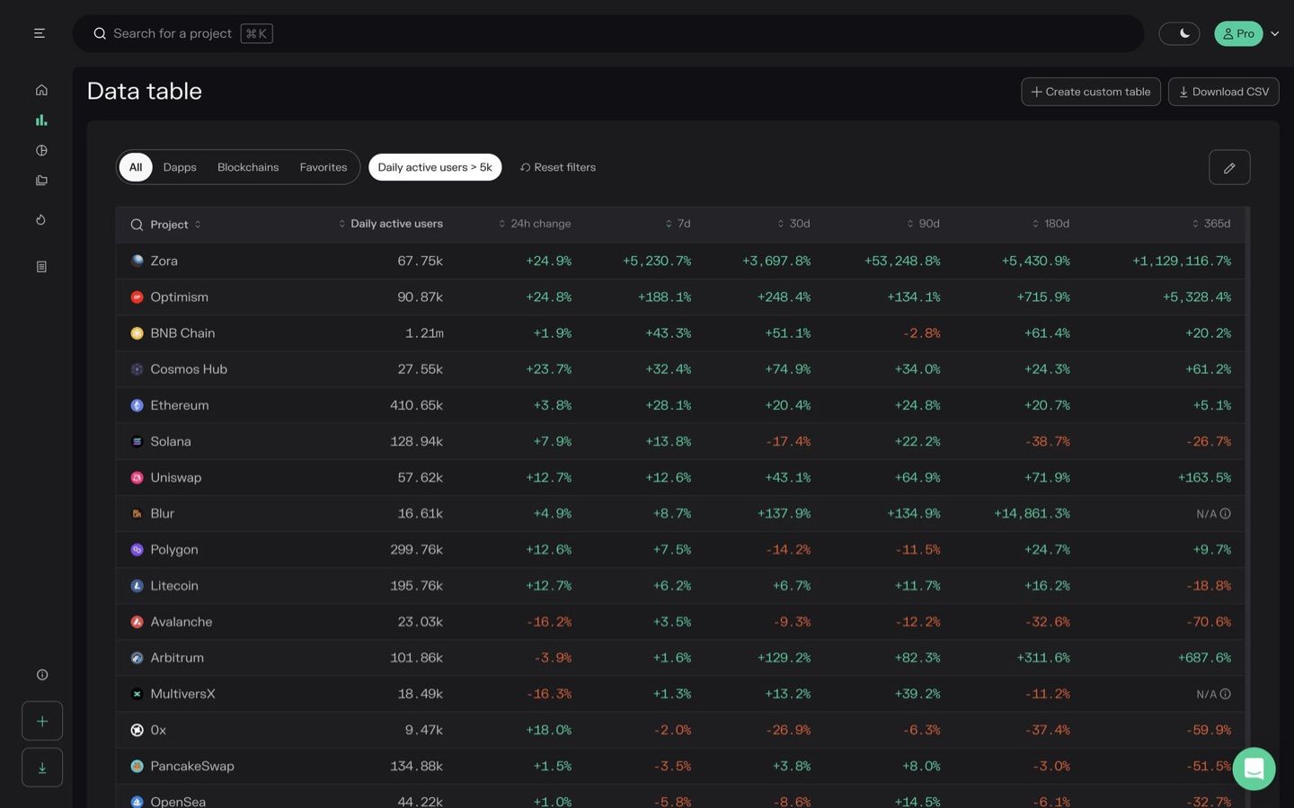Click the Ethereum project logo
This screenshot has height=808, width=1294.
tap(137, 405)
